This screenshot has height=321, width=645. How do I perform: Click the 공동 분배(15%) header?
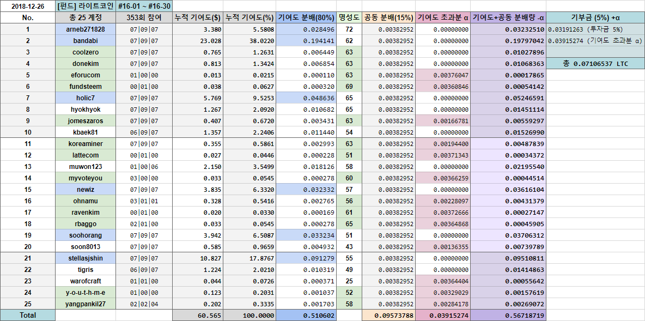pos(388,17)
